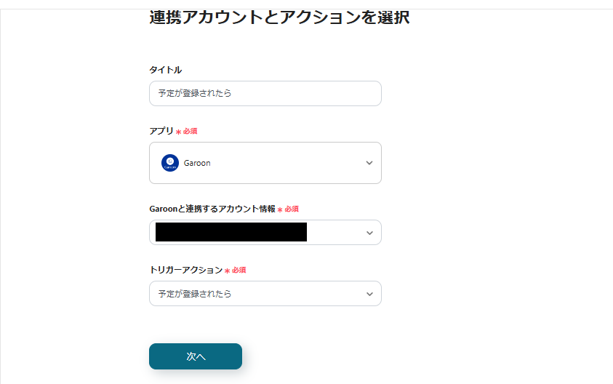Expand the アプリ dropdown chevron

click(x=369, y=163)
